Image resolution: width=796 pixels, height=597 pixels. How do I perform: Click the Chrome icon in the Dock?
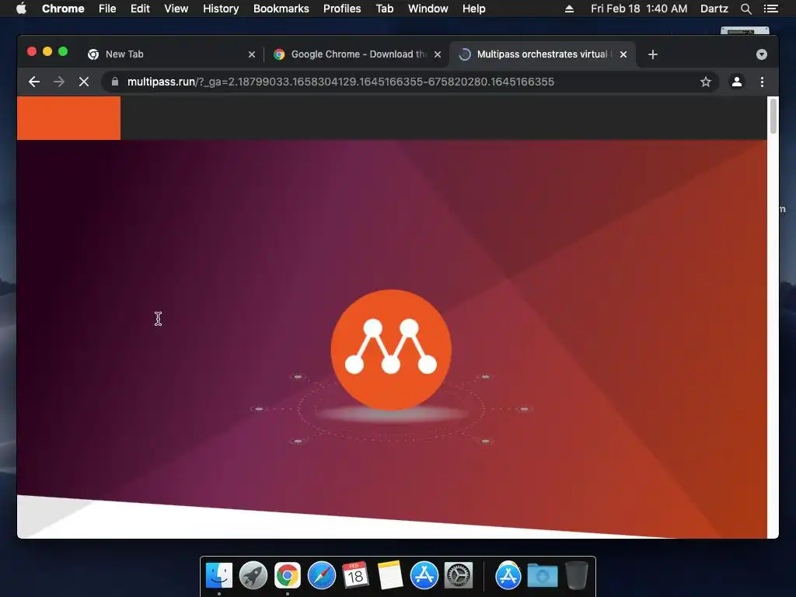[x=288, y=575]
